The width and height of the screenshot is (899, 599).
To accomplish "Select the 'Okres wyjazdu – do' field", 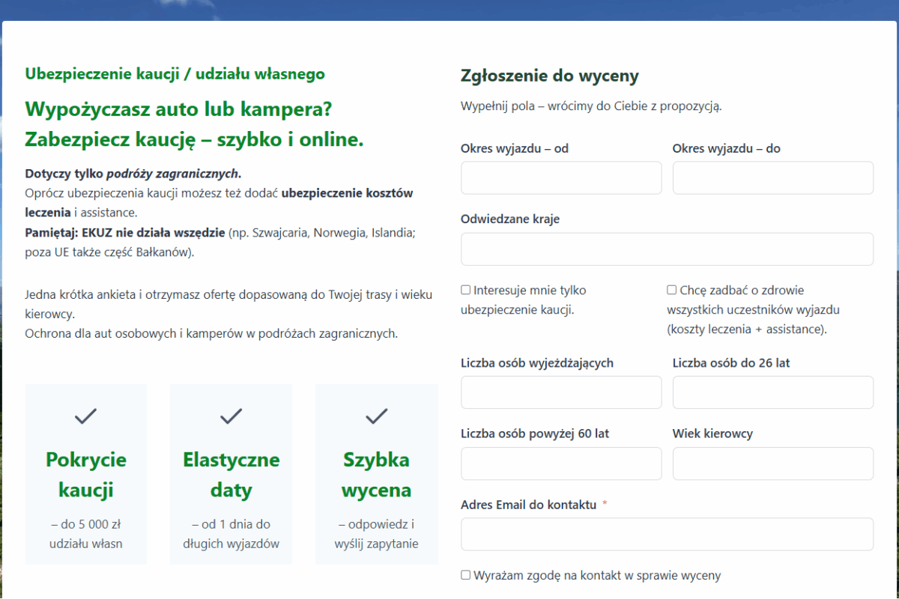I will point(772,178).
